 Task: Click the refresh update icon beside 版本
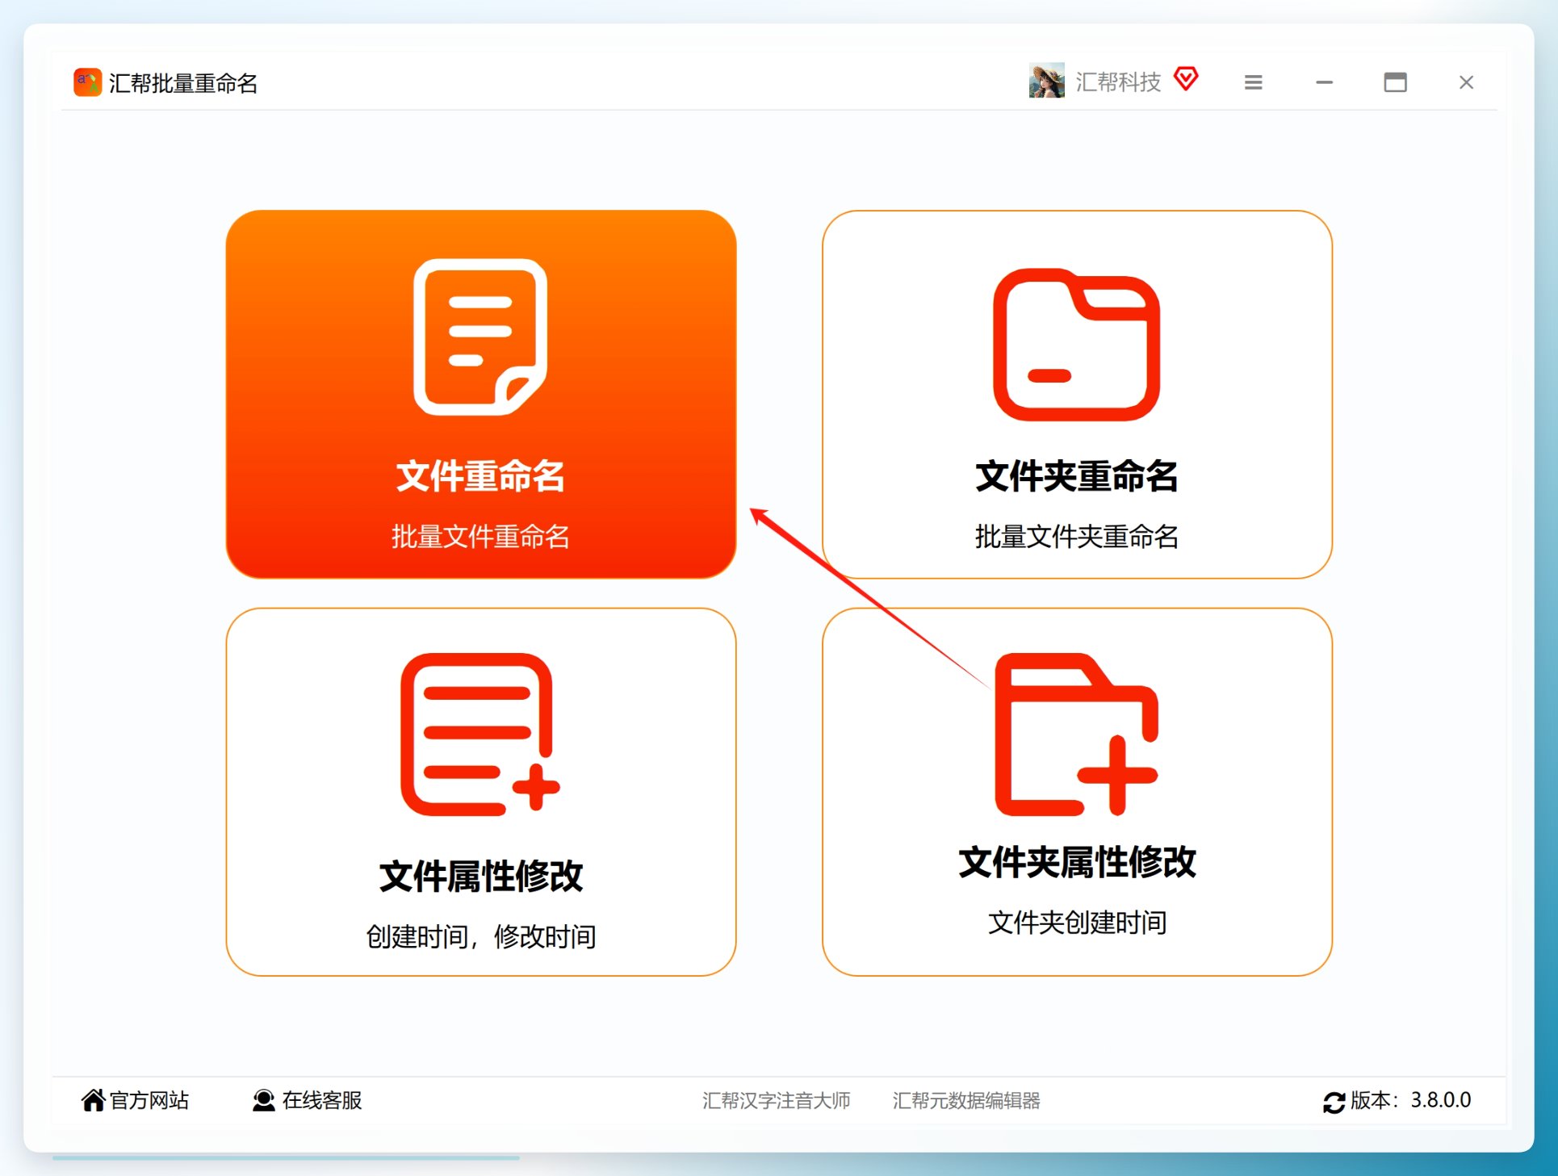coord(1334,1102)
